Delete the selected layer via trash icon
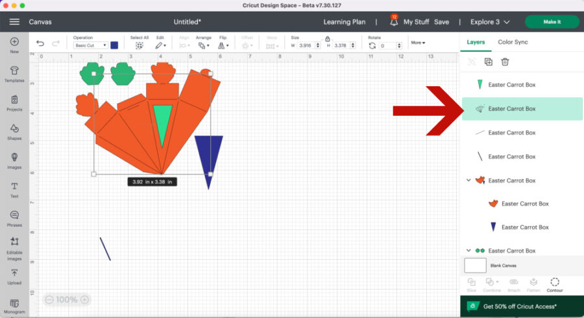Image resolution: width=584 pixels, height=318 pixels. 505,62
